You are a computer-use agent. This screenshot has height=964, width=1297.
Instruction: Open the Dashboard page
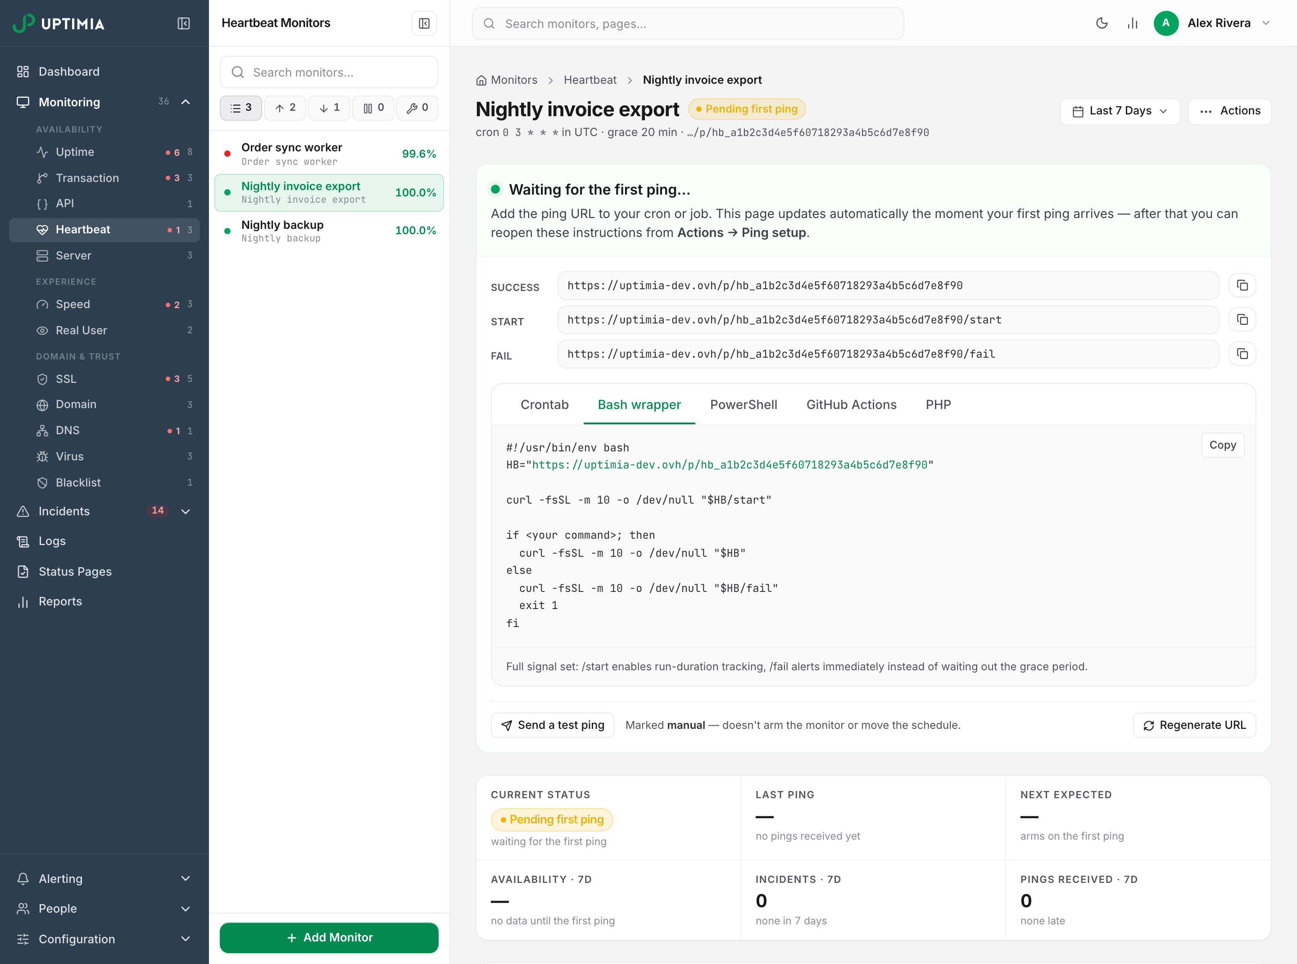click(x=104, y=72)
